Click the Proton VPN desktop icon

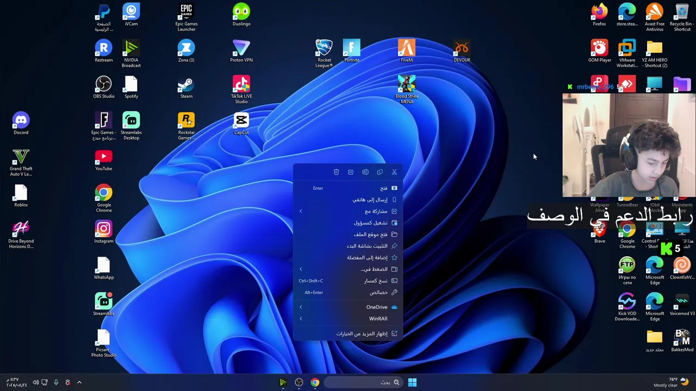pos(241,51)
